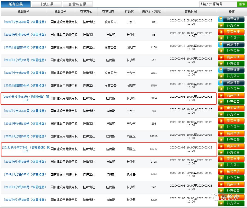Viewport: 247px width, 208px height.
Task: Open link [2020]长沙市001号（恢复挂牌）
Action: 25,136
